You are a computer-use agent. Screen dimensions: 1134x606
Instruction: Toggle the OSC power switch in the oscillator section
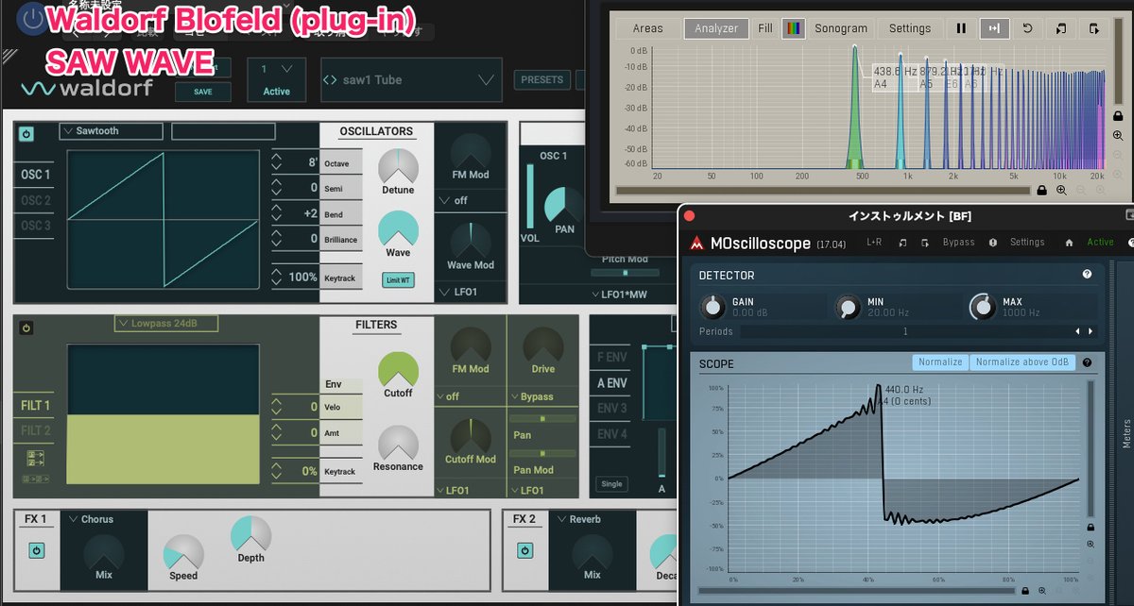pos(25,133)
